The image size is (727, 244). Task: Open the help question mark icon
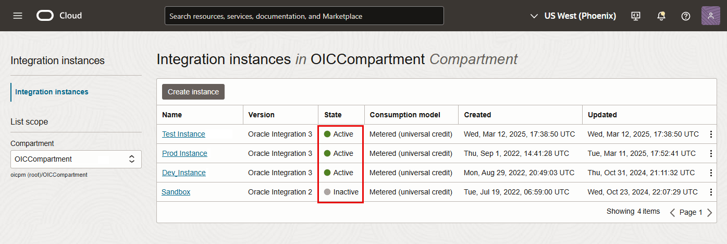[x=686, y=16]
